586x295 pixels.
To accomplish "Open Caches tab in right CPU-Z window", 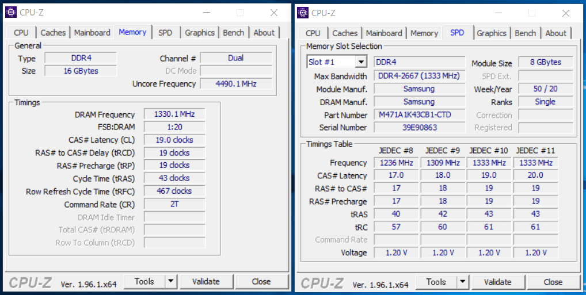I will 345,33.
